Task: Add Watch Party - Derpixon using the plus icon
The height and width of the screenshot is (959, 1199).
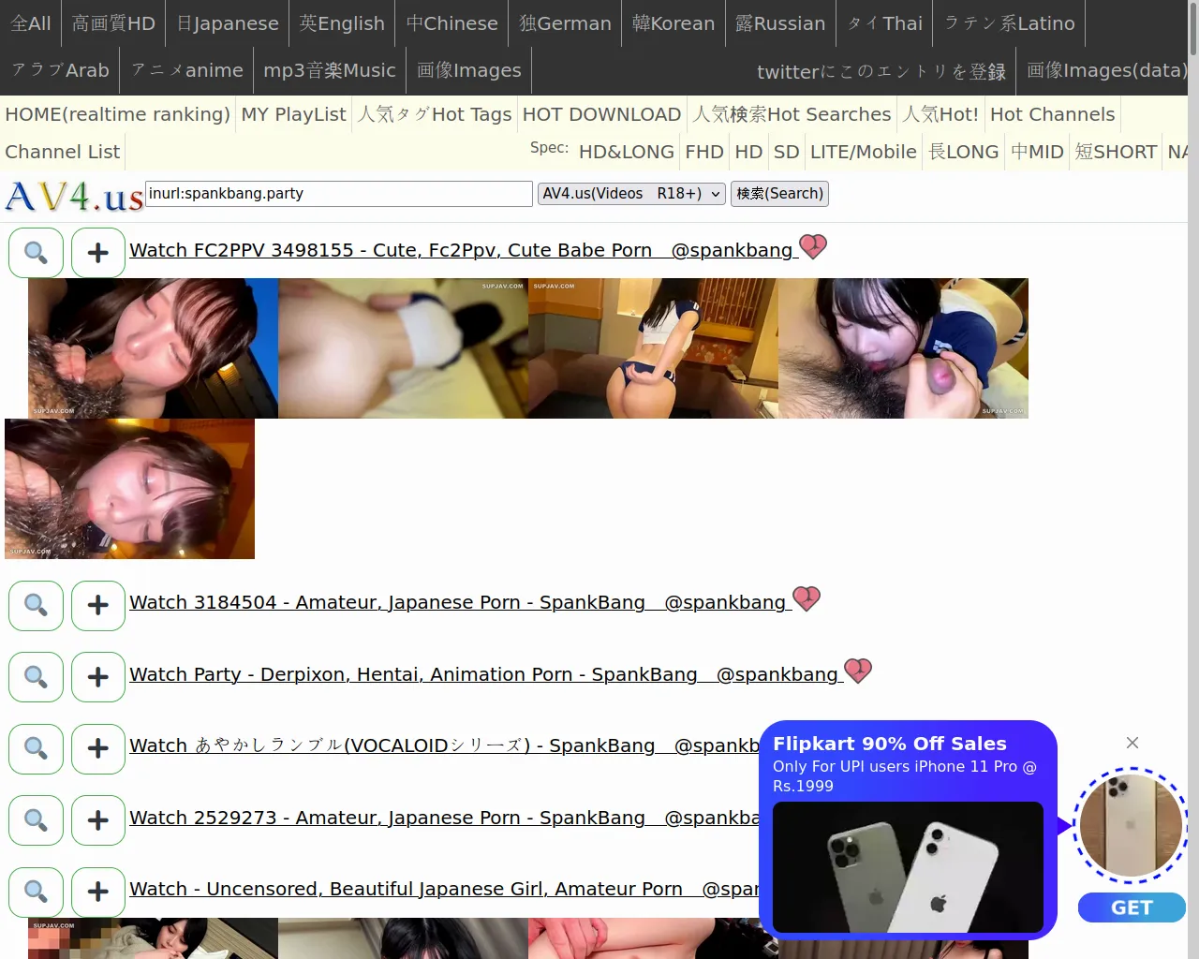Action: point(98,677)
